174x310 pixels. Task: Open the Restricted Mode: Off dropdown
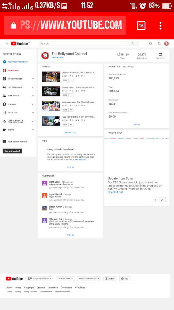tap(89, 279)
